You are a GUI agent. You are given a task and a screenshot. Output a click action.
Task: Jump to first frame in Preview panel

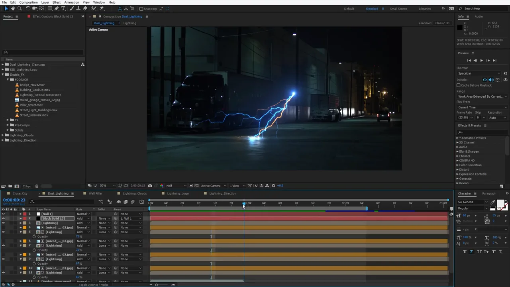469,61
